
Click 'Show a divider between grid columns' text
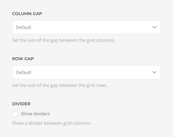[52, 123]
